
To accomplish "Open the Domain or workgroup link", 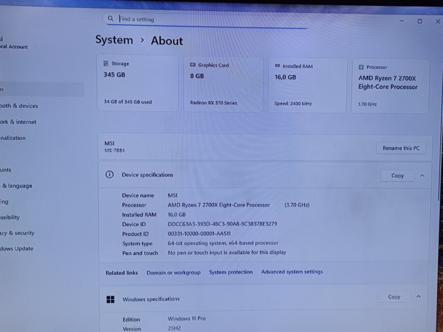I will 174,273.
